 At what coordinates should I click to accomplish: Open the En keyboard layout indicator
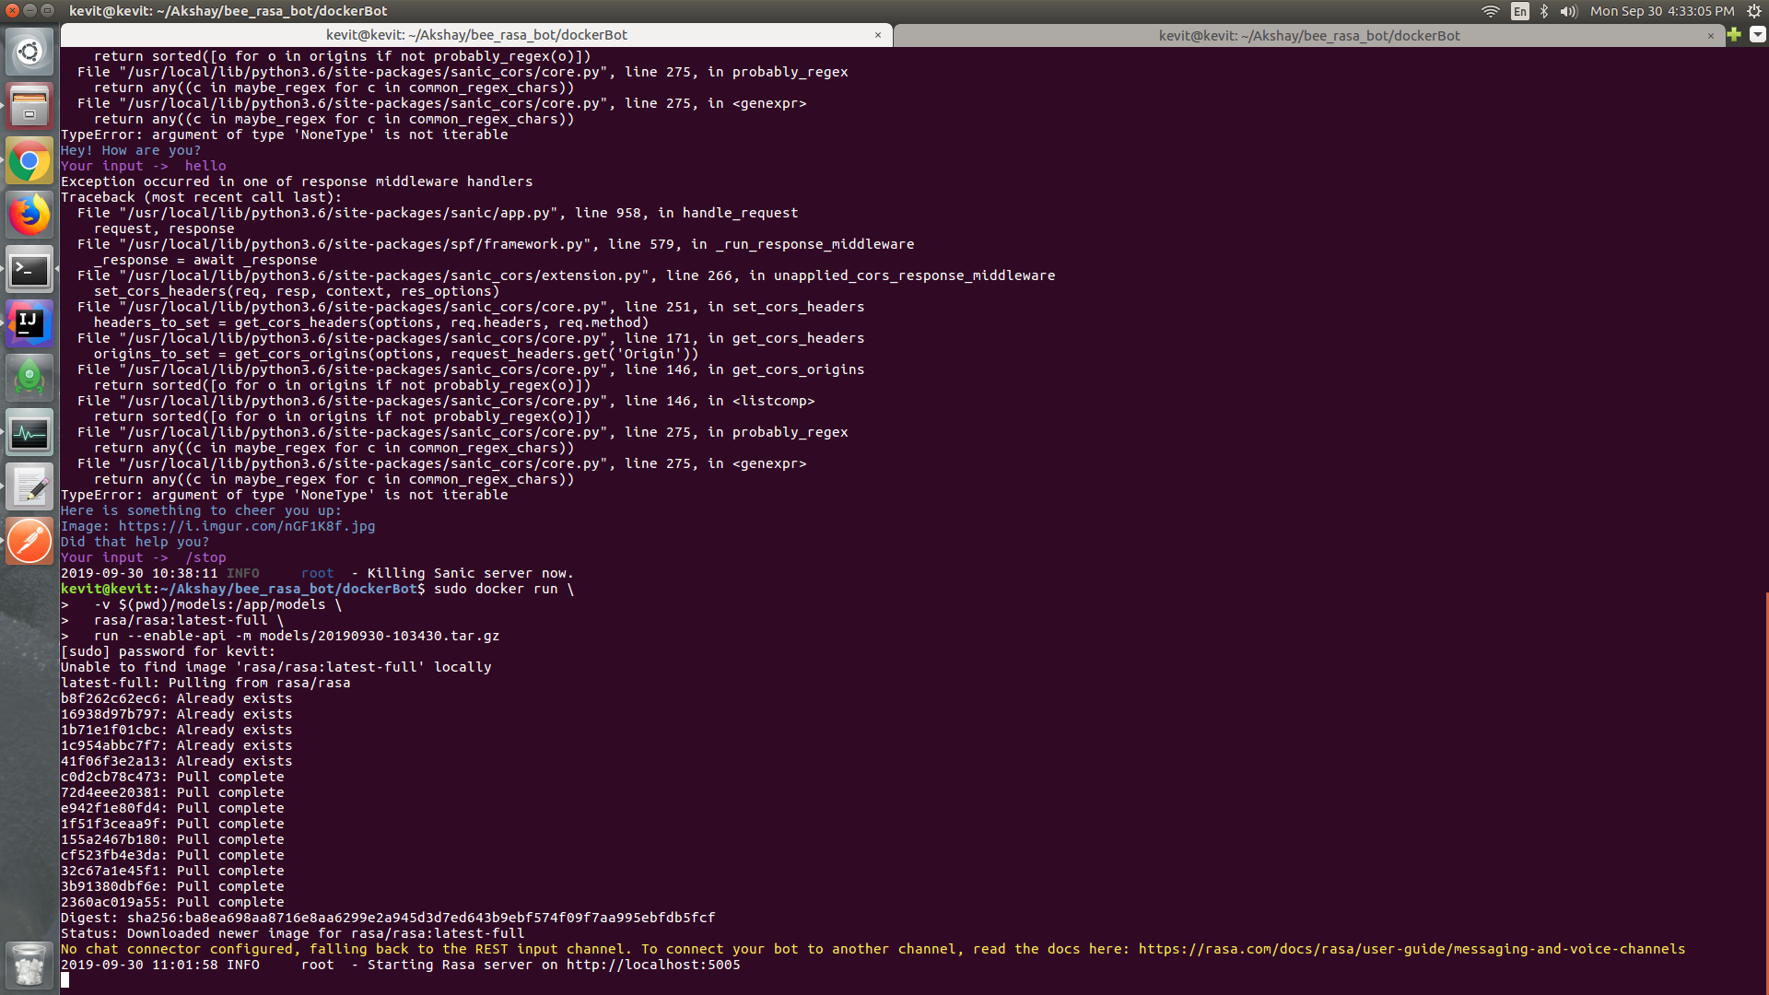1519,11
